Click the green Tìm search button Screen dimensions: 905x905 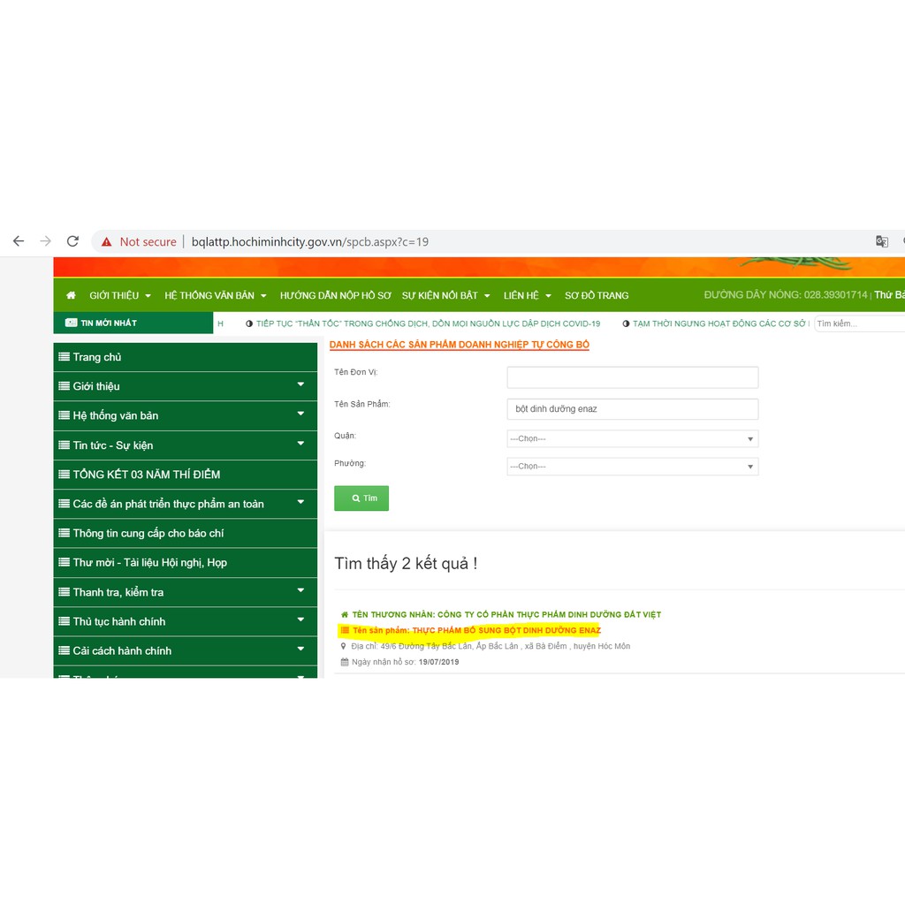point(361,498)
